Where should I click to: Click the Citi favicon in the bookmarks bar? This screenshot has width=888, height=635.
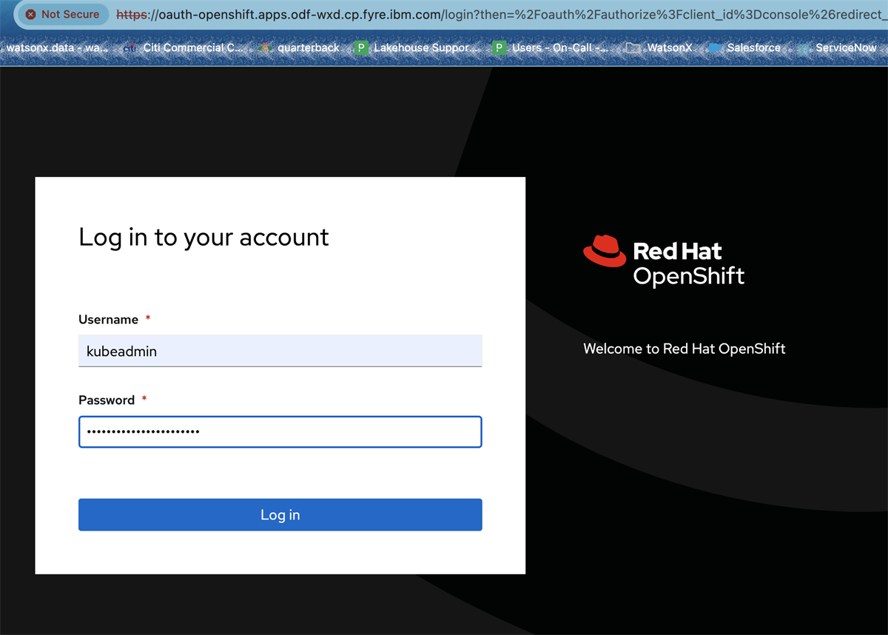tap(129, 47)
